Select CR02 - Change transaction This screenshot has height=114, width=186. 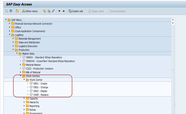tap(41, 87)
